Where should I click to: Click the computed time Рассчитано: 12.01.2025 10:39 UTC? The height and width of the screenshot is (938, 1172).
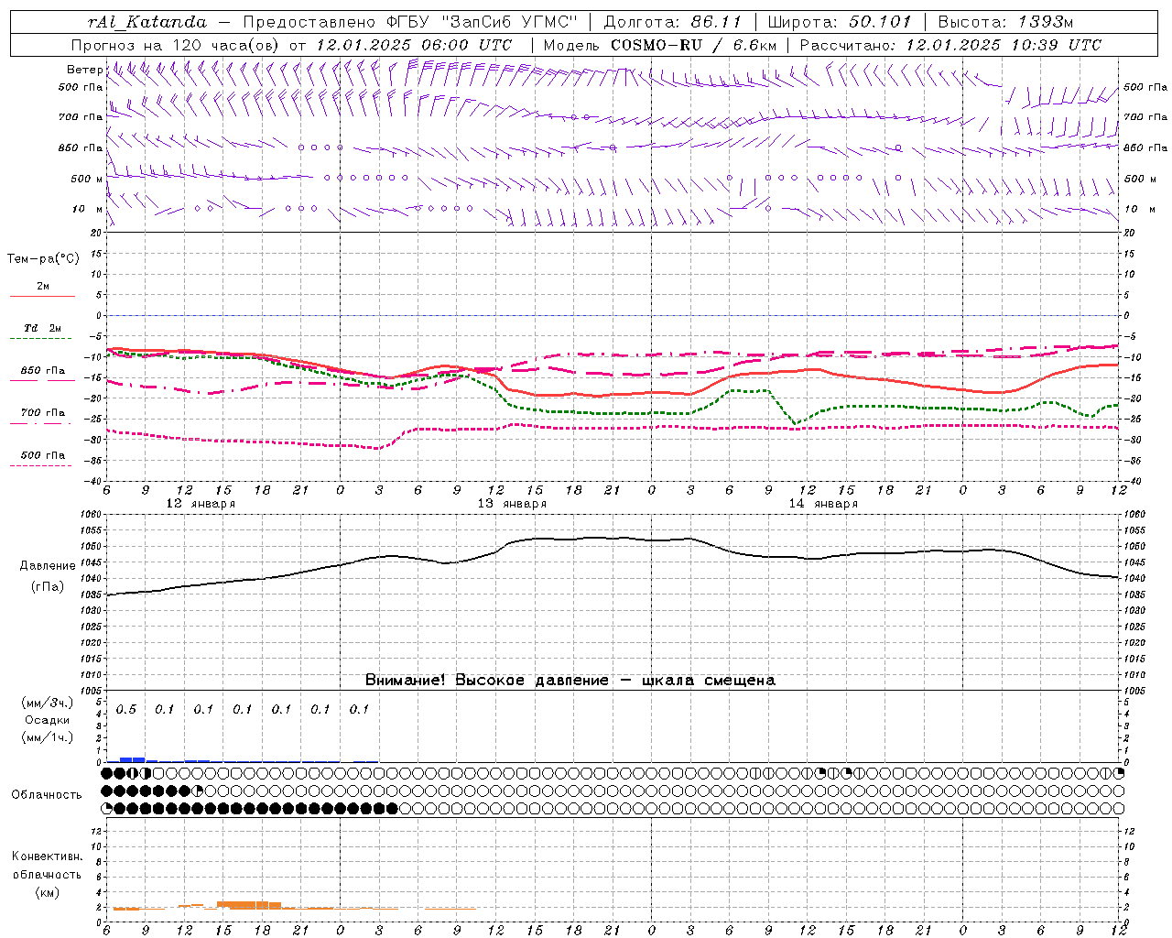coord(950,45)
